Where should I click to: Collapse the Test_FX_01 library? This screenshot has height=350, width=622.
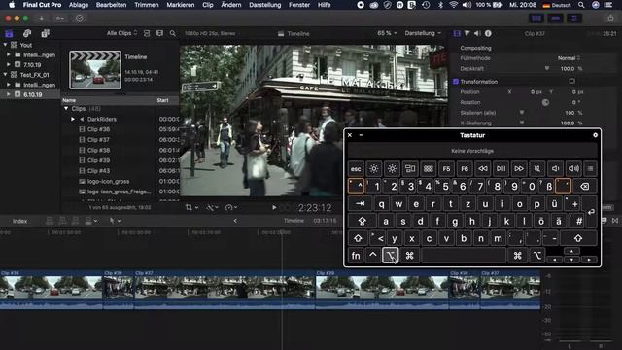click(5, 75)
